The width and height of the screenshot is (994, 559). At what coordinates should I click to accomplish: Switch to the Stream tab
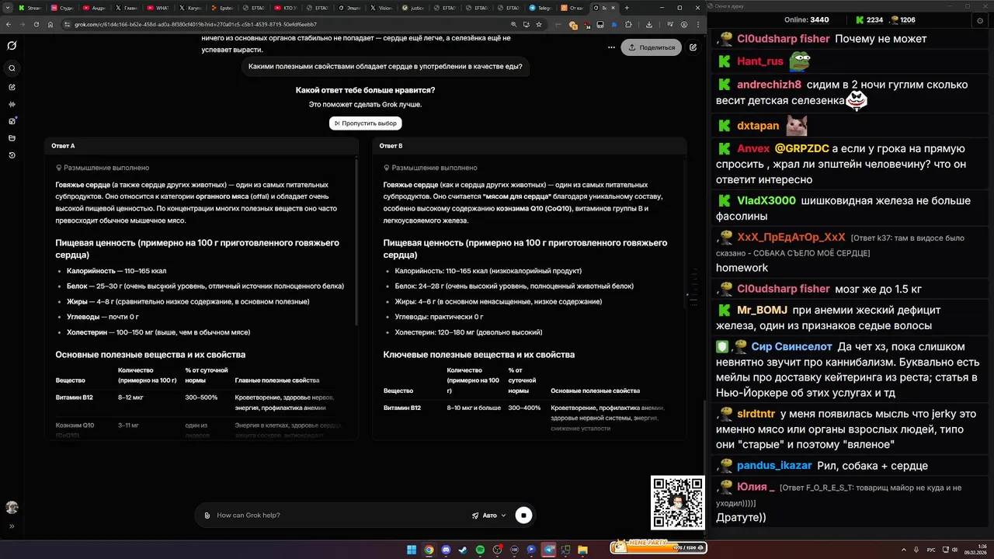pos(32,8)
